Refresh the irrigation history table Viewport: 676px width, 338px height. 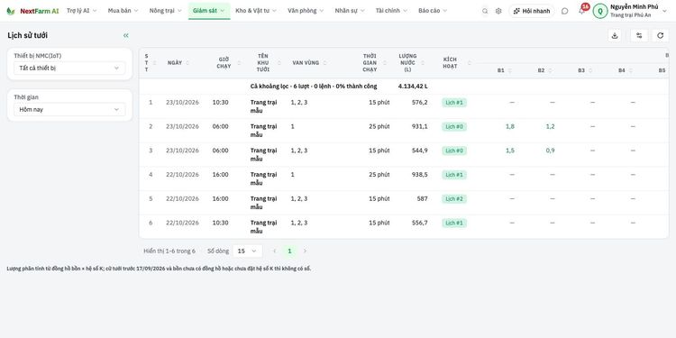click(x=660, y=36)
